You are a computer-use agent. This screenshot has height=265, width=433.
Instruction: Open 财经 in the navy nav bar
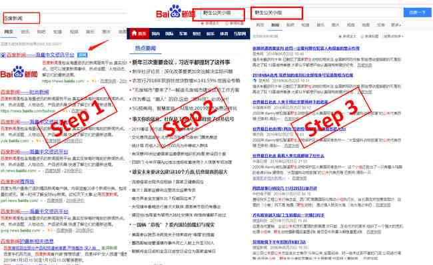coord(197,34)
